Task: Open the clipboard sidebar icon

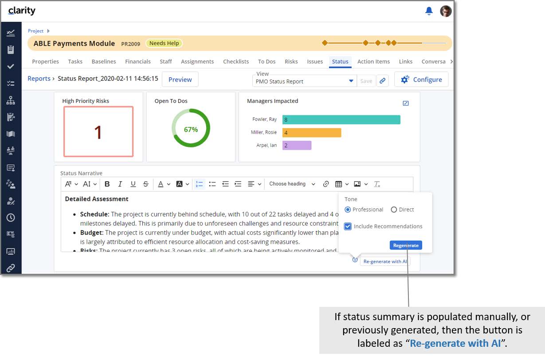Action: (x=11, y=50)
